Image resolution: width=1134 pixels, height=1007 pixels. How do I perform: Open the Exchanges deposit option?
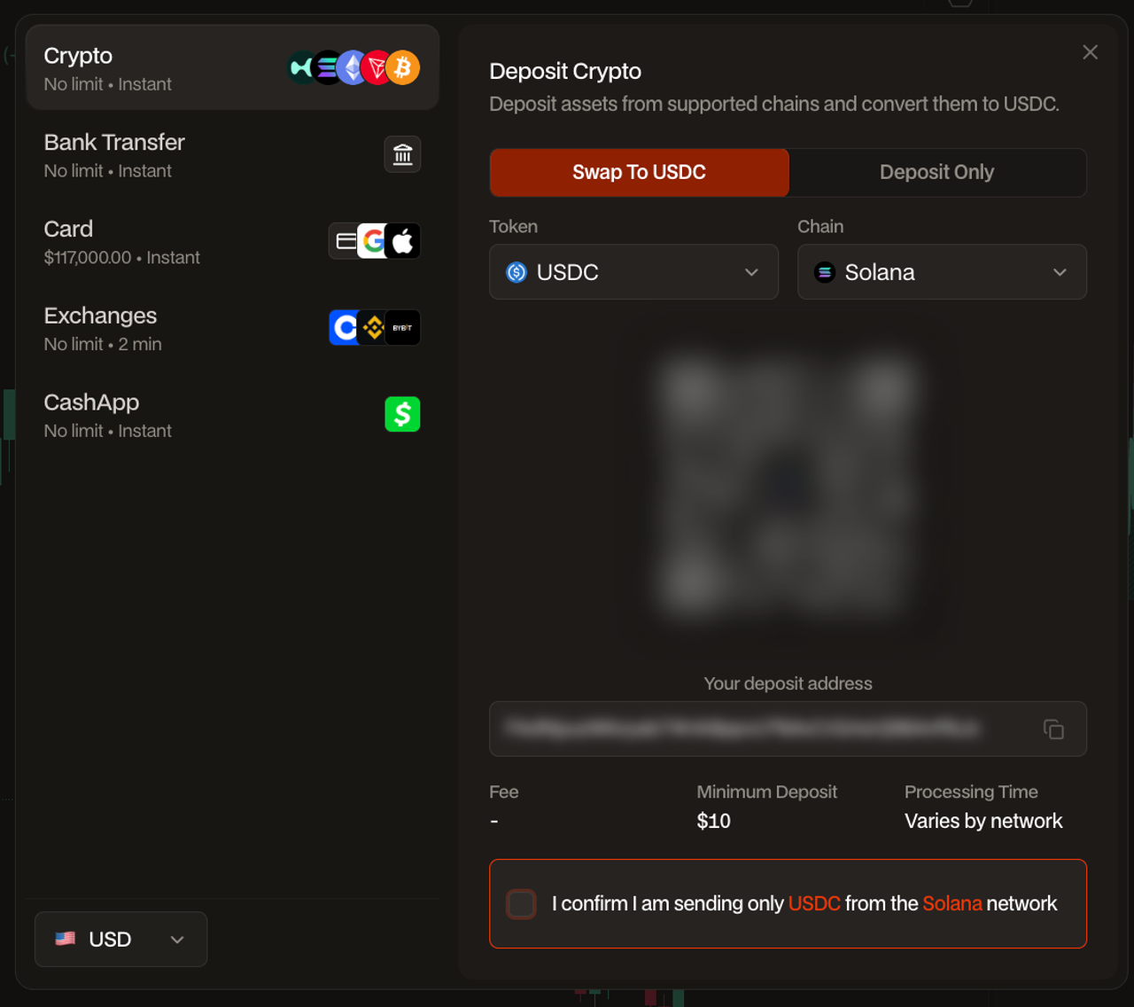tap(232, 329)
